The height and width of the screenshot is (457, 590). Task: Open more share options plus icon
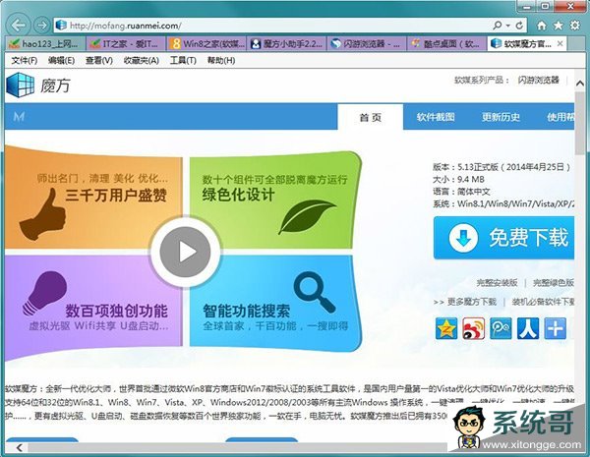point(555,328)
